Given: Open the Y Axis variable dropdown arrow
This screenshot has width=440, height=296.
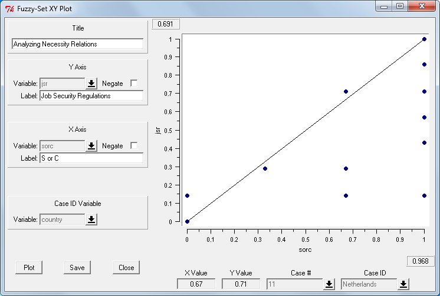Looking at the screenshot, I should point(91,84).
